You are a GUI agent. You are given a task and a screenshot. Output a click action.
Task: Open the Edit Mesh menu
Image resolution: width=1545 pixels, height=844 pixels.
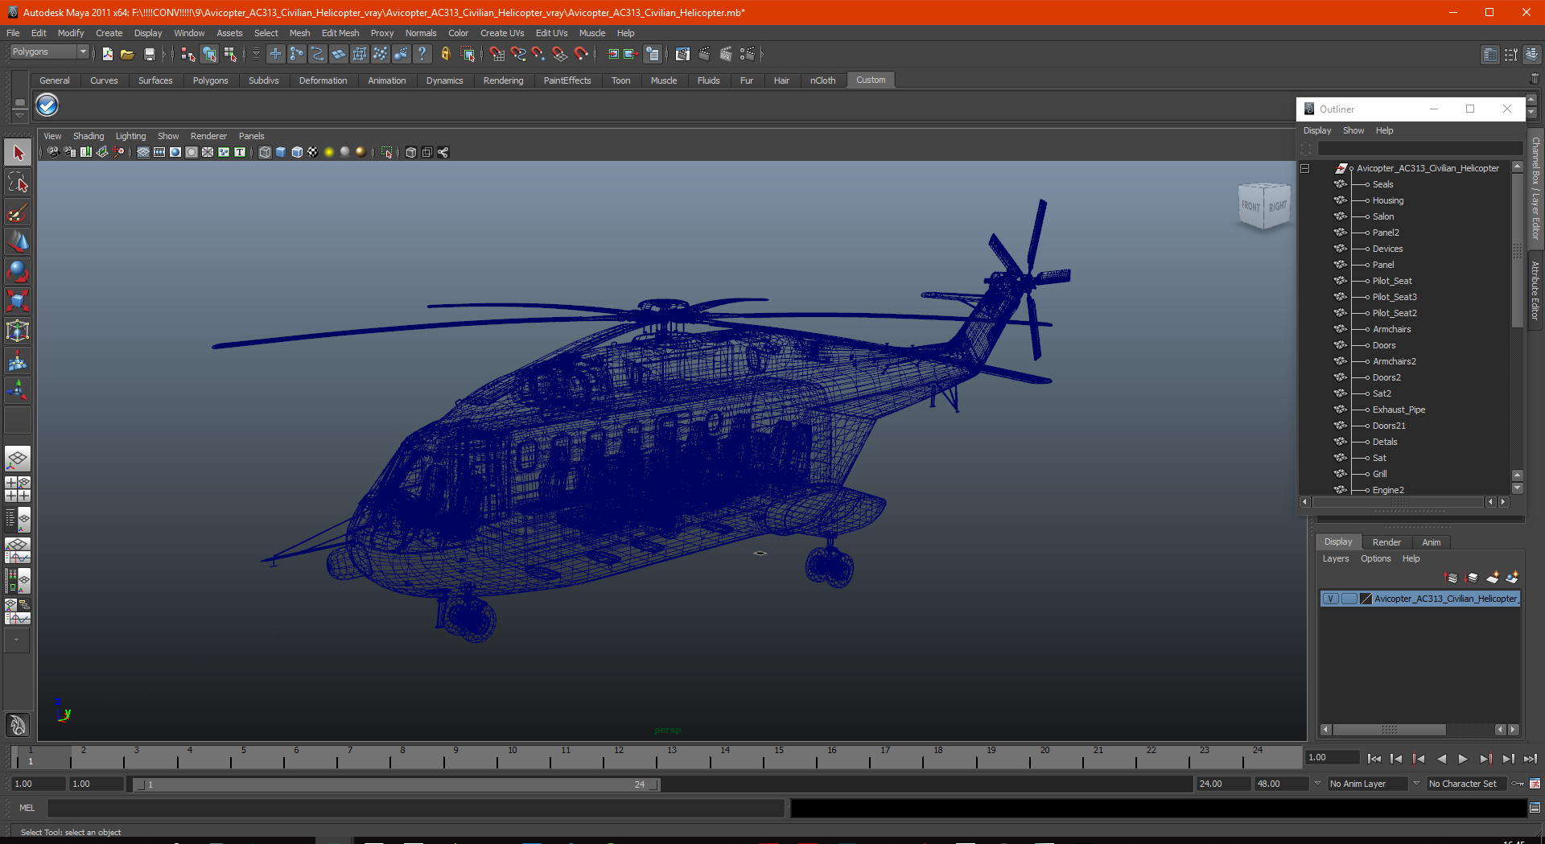click(x=340, y=33)
